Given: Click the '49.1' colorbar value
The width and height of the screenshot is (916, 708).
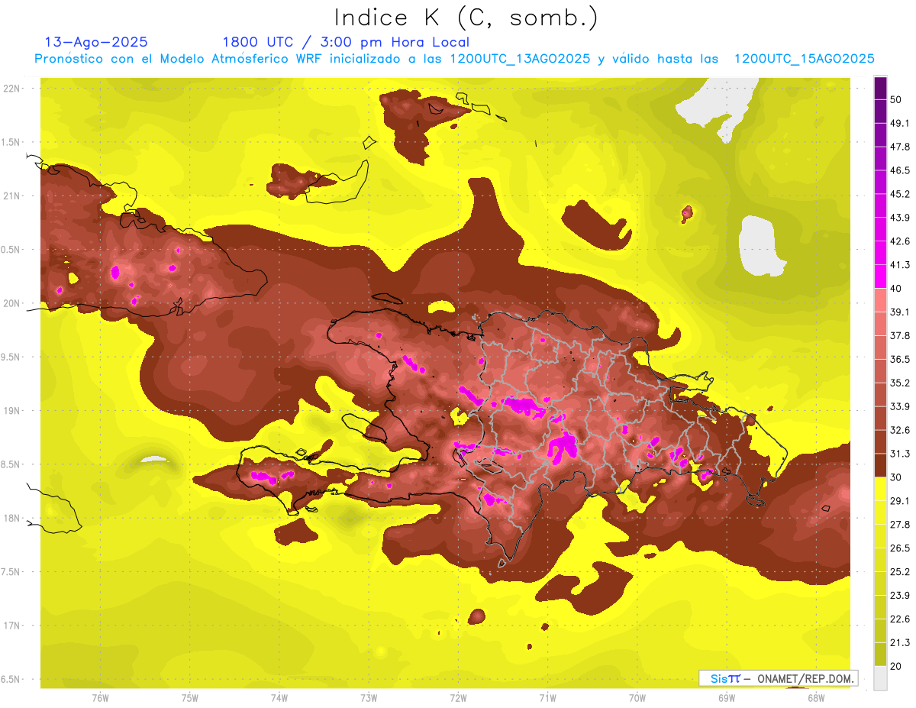Looking at the screenshot, I should [900, 123].
